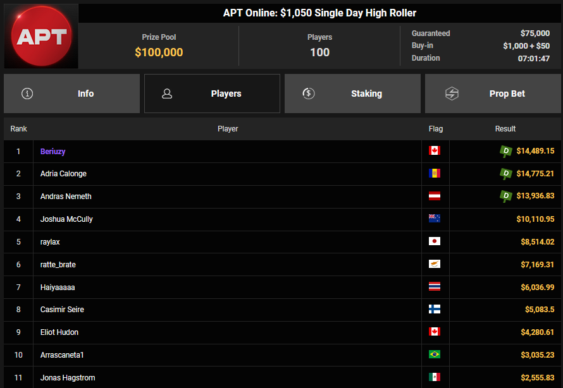The image size is (563, 388).
Task: Click the Staking dollar icon
Action: pos(309,94)
